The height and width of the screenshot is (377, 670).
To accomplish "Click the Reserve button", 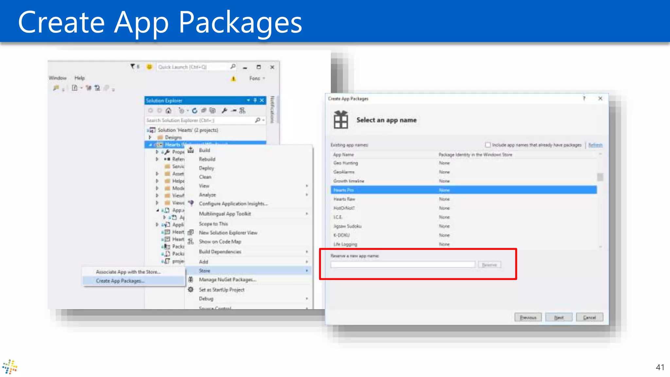I will (x=489, y=265).
